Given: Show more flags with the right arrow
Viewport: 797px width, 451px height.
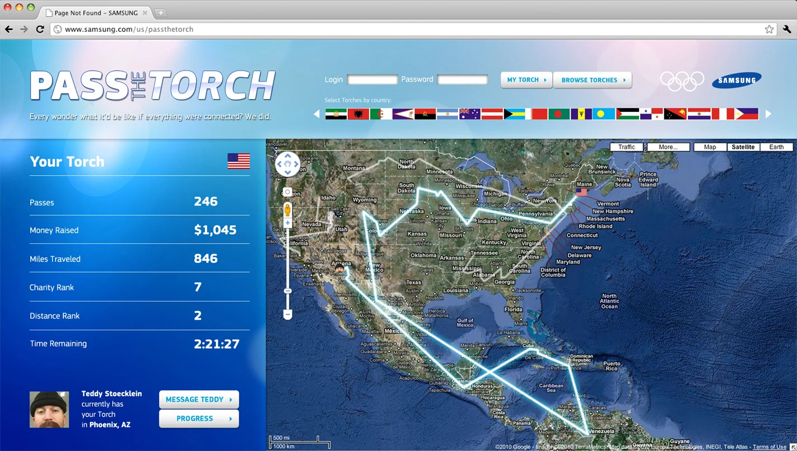Looking at the screenshot, I should point(768,114).
